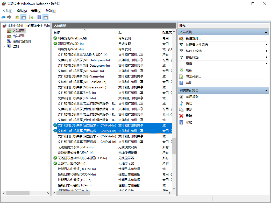Click the Export list toolbar icon
The width and height of the screenshot is (271, 203).
pos(31,17)
